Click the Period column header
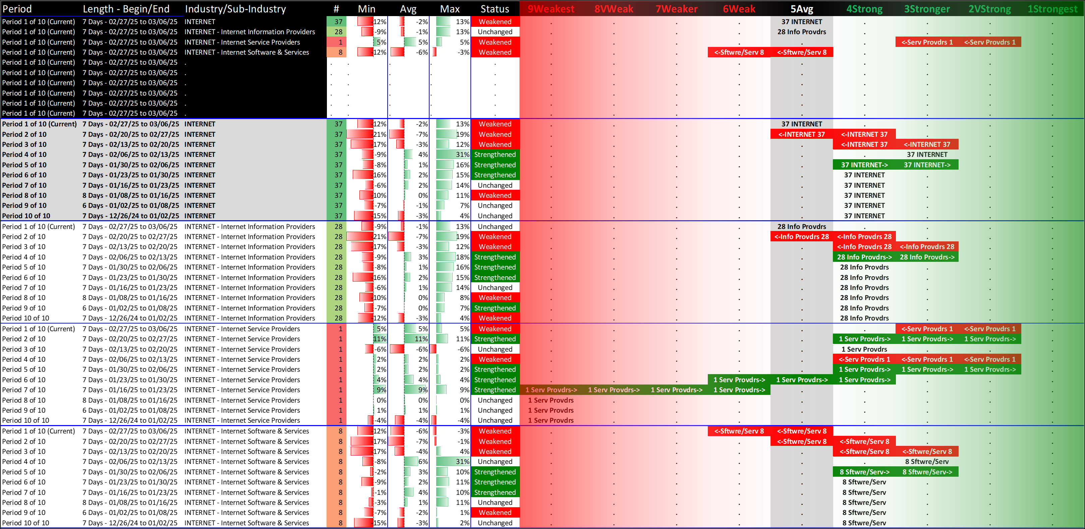 pyautogui.click(x=17, y=9)
